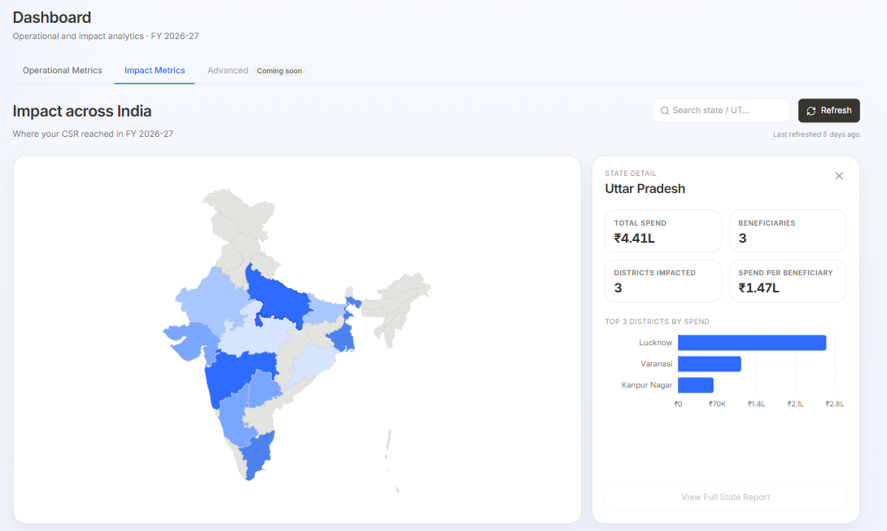Click the Lucknow spend bar
887x531 pixels.
tap(752, 343)
